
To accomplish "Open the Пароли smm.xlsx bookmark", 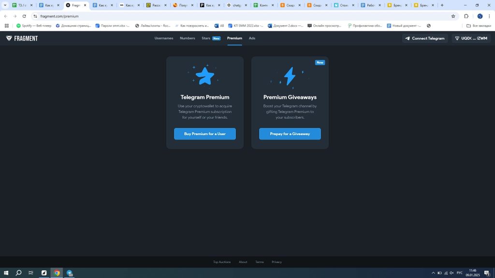I will [x=112, y=26].
